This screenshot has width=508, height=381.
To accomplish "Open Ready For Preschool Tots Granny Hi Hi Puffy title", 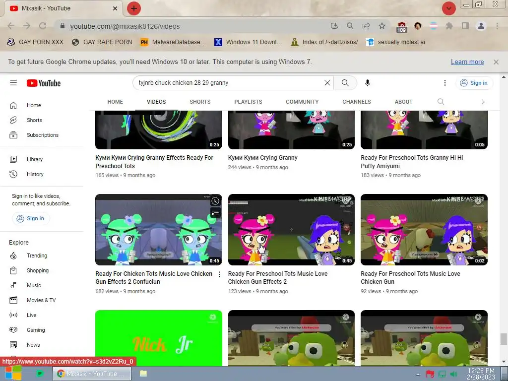I will click(412, 162).
